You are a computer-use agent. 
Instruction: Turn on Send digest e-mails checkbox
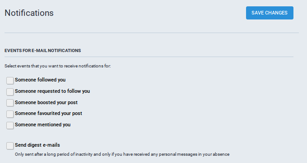tap(10, 146)
